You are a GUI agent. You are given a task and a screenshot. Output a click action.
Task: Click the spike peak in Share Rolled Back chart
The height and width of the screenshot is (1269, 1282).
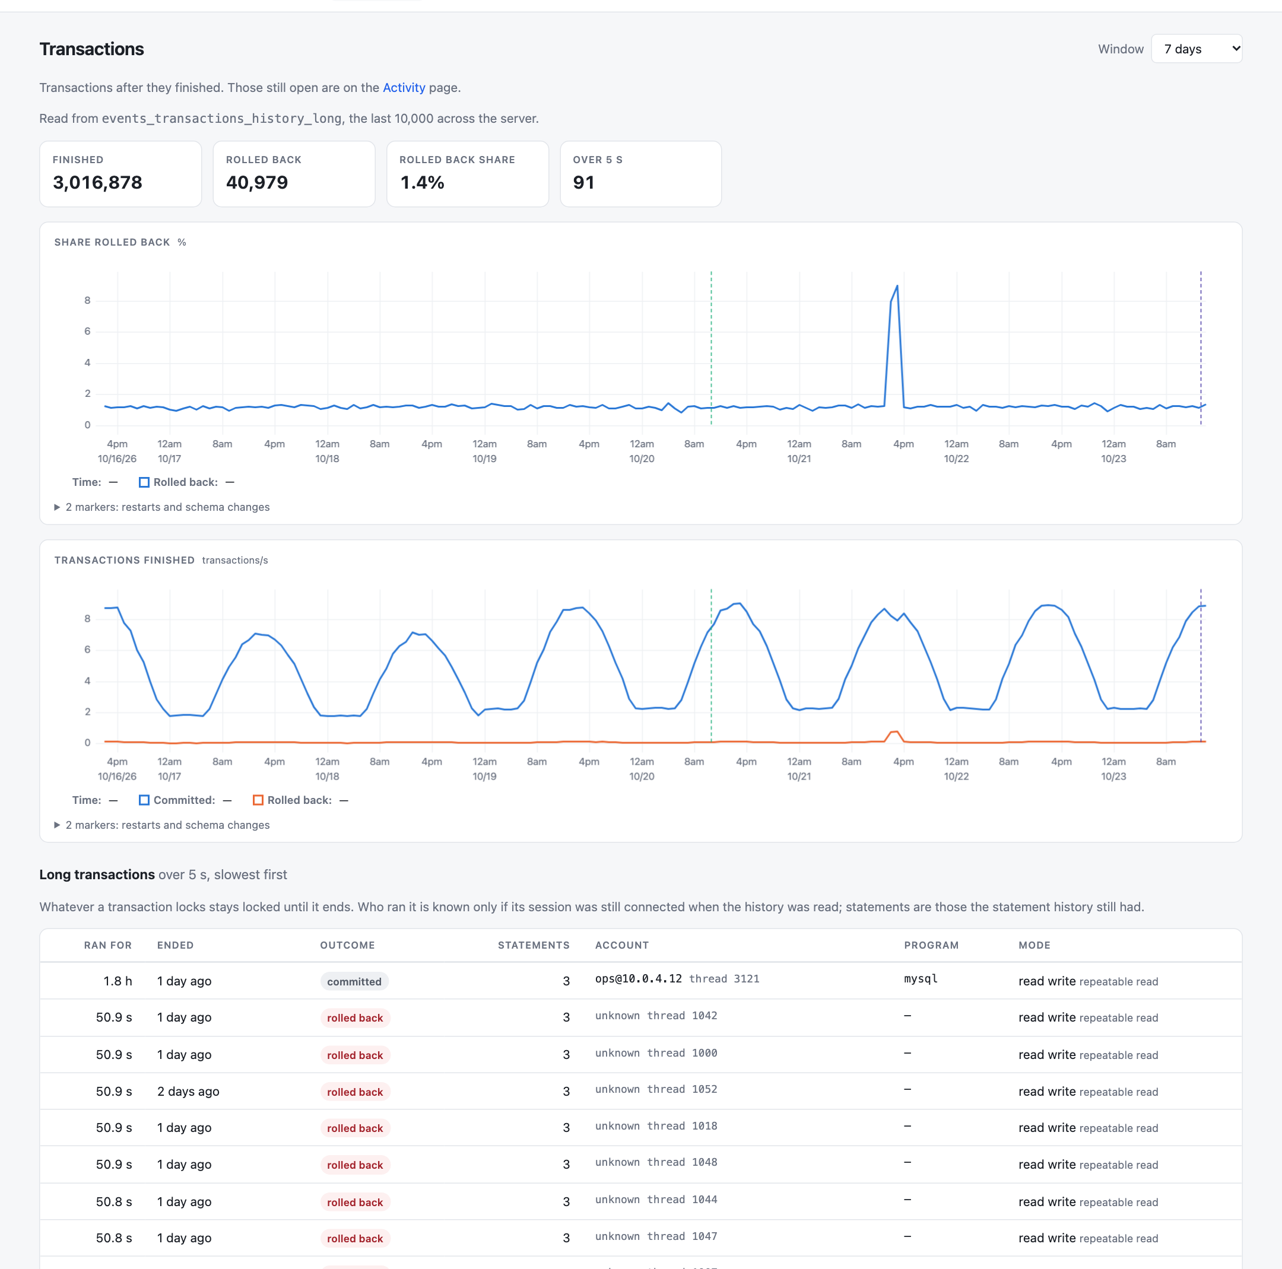pos(897,287)
